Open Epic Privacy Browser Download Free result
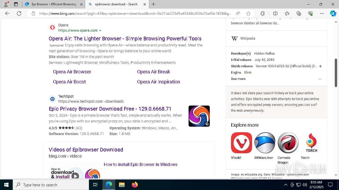The image size is (339, 190). point(110,109)
